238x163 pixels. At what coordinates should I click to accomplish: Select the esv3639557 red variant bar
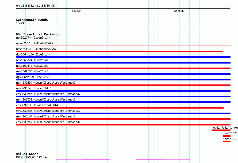[x=123, y=125]
